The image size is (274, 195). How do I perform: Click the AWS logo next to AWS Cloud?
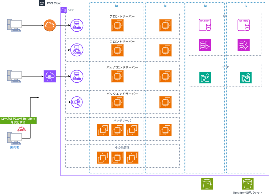[42, 3]
